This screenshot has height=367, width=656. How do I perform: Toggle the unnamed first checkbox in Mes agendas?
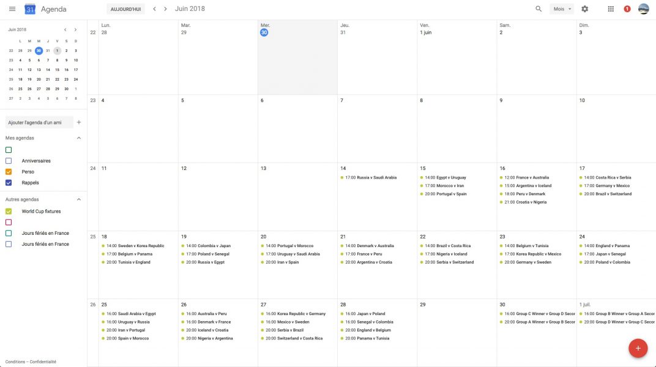9,150
